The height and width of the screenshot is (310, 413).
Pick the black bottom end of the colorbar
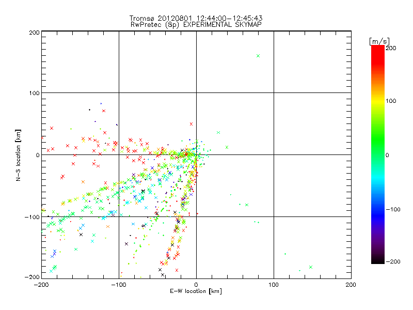tap(378, 260)
